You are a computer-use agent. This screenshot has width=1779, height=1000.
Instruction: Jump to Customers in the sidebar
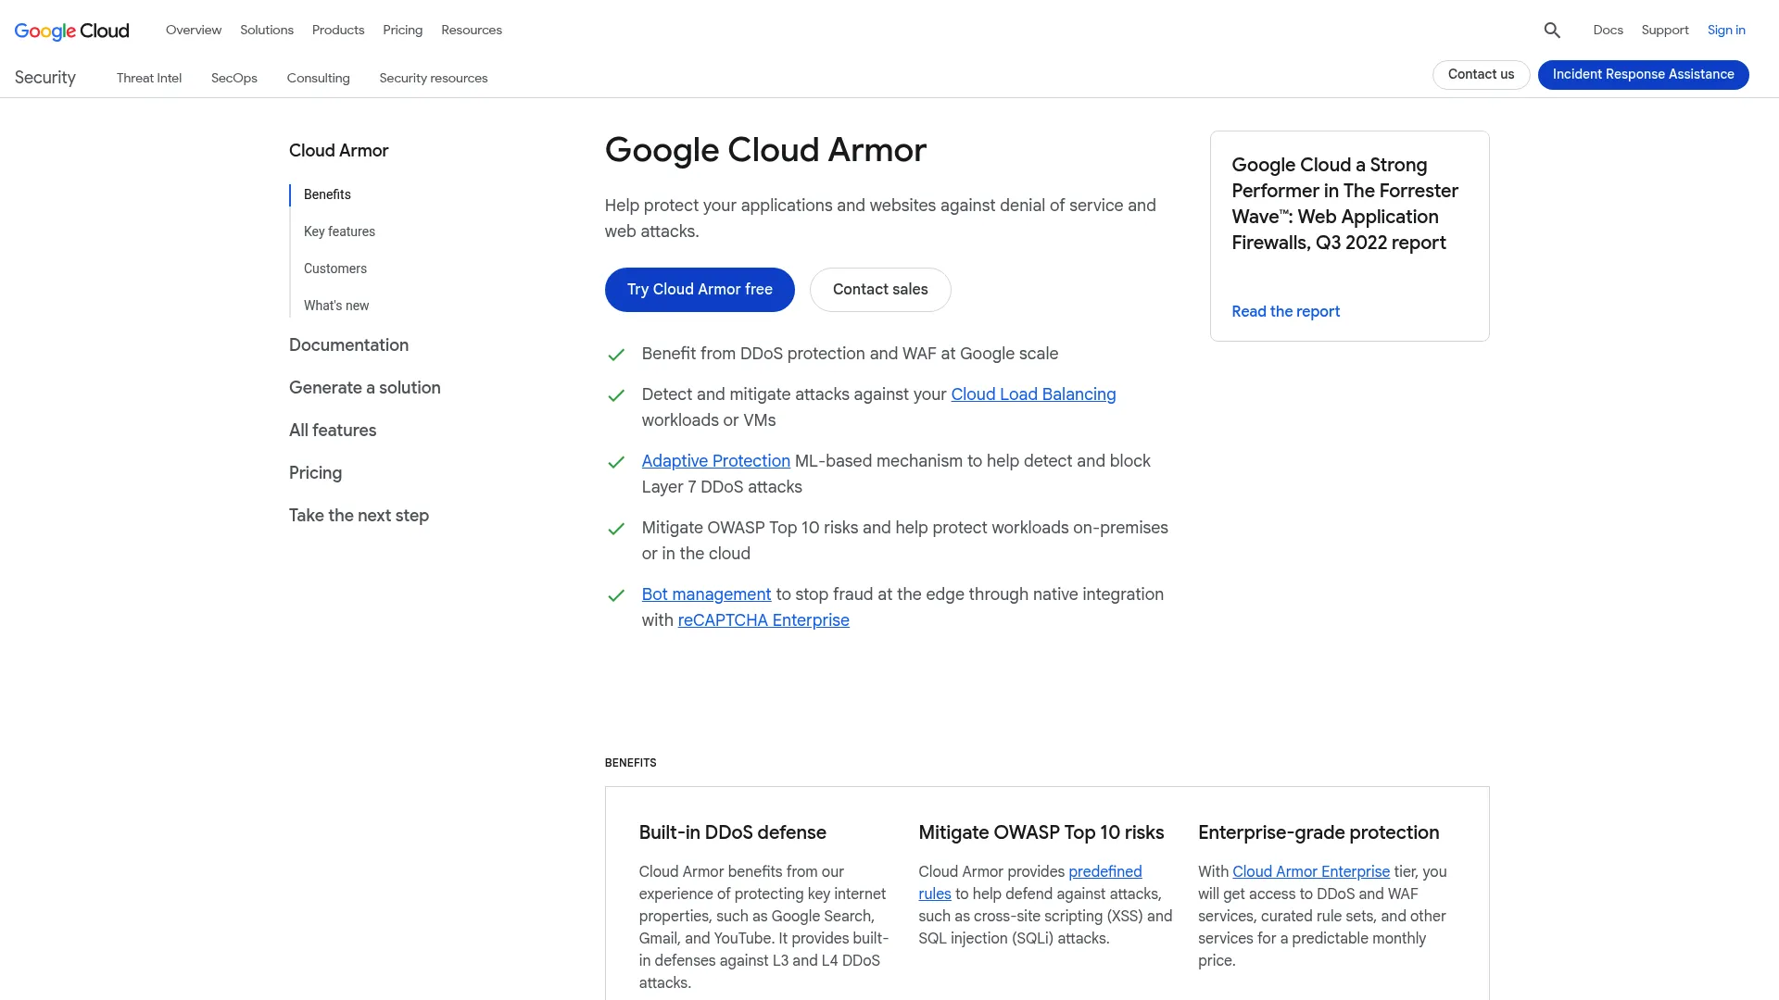point(335,269)
